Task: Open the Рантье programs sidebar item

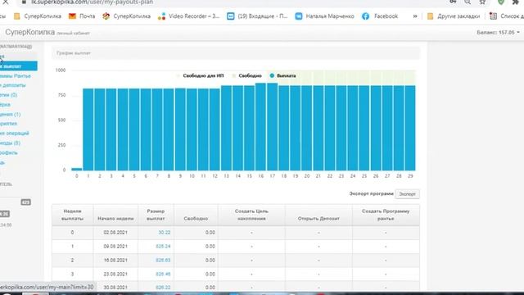Action: coord(16,76)
